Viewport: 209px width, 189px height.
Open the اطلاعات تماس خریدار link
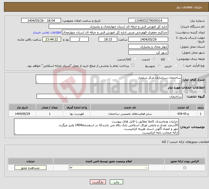47,32
